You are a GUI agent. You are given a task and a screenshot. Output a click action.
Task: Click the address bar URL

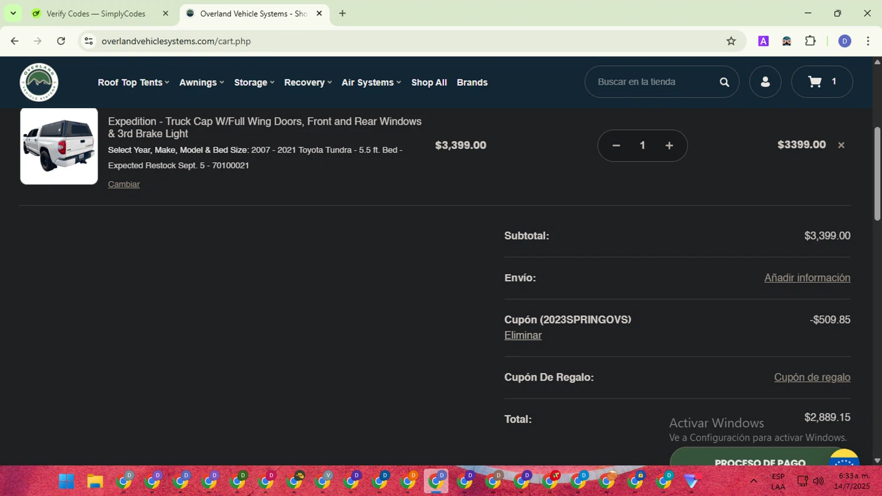[x=176, y=41]
